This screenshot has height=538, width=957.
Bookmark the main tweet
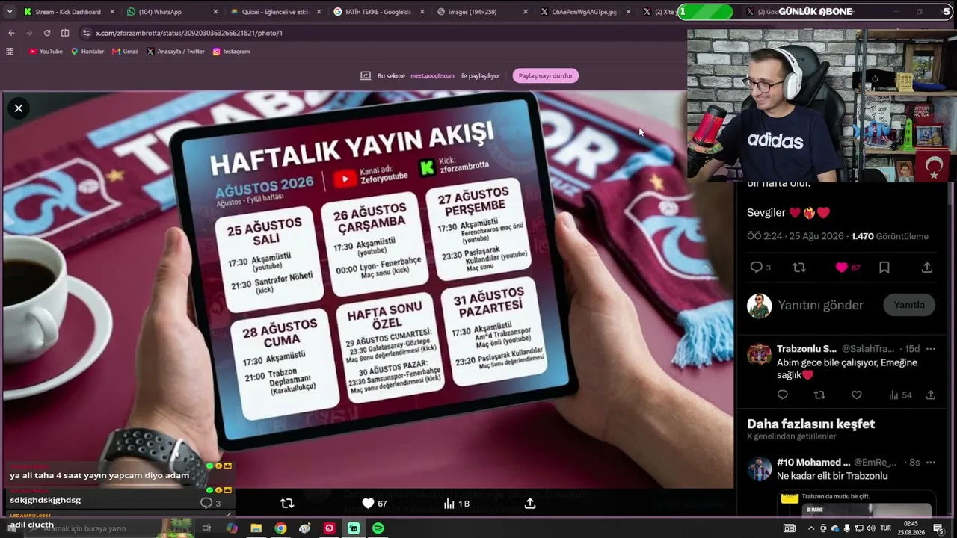(x=884, y=268)
